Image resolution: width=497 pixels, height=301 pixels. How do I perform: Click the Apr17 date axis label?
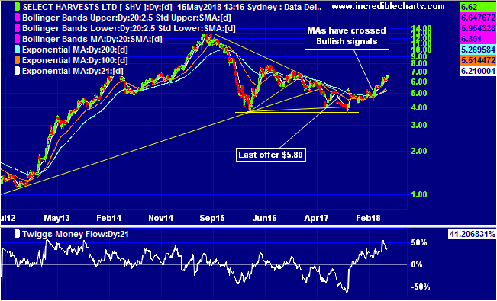tap(317, 219)
